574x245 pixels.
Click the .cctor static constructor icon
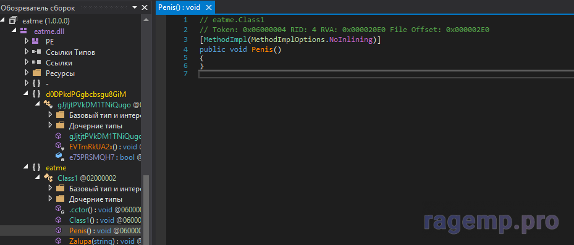[59, 210]
